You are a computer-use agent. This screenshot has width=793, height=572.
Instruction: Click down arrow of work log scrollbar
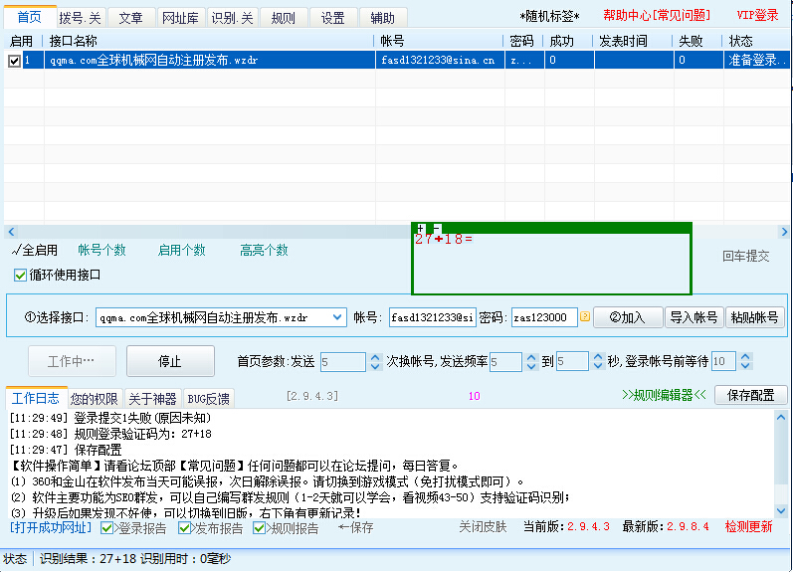click(781, 510)
